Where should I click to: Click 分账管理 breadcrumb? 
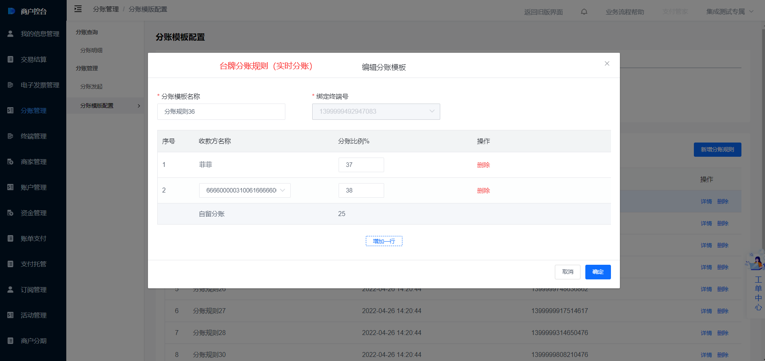pos(106,9)
